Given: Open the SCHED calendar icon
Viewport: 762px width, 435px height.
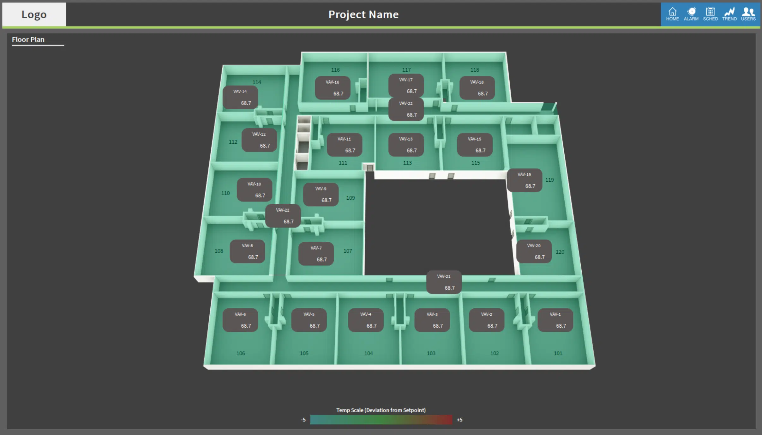Looking at the screenshot, I should point(710,14).
